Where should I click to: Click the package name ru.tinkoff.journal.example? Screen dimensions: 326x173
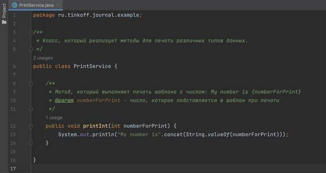click(x=99, y=15)
